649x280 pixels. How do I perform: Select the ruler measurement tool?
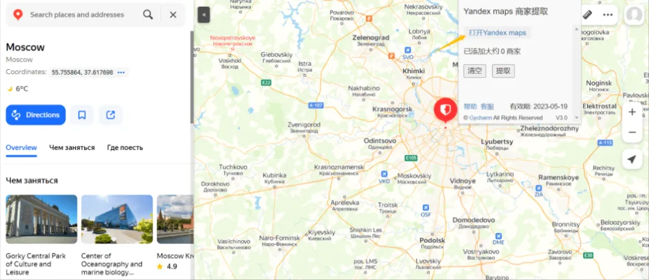point(588,14)
